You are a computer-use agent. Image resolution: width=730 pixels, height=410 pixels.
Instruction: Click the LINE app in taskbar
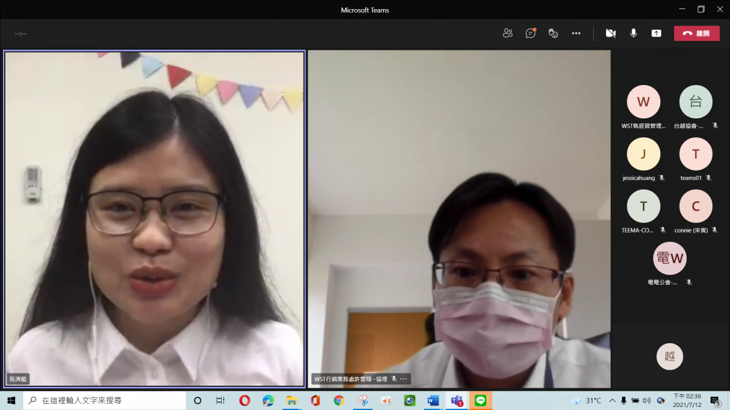click(x=481, y=400)
